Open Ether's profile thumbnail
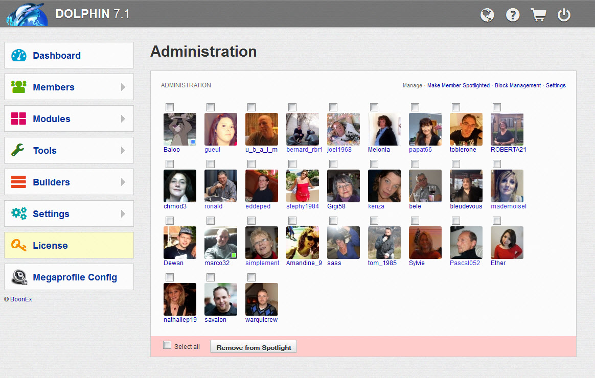 507,243
